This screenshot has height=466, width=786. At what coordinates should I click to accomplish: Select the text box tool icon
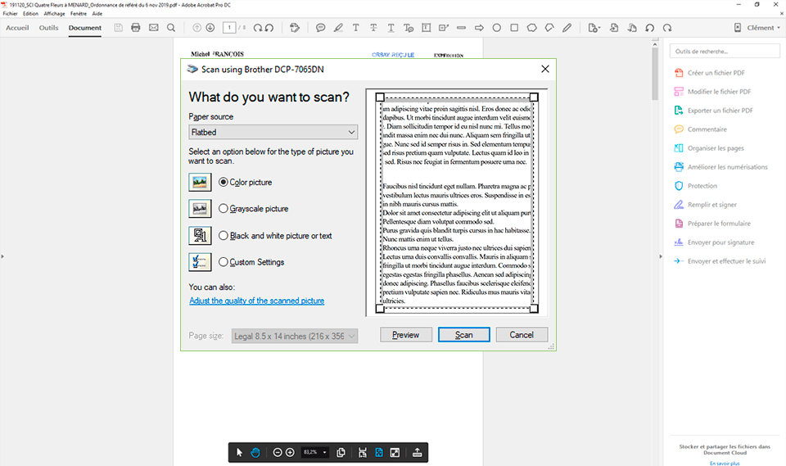click(x=426, y=28)
